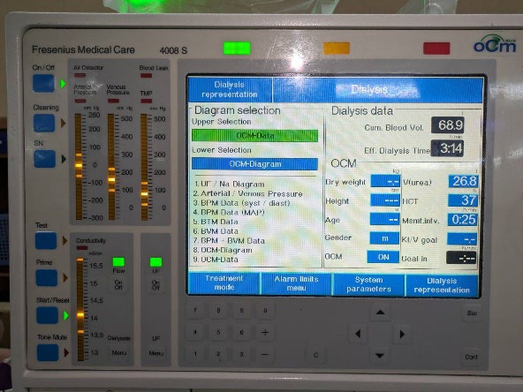523x392 pixels.
Task: Tap the up arrow navigation key
Action: 380,313
